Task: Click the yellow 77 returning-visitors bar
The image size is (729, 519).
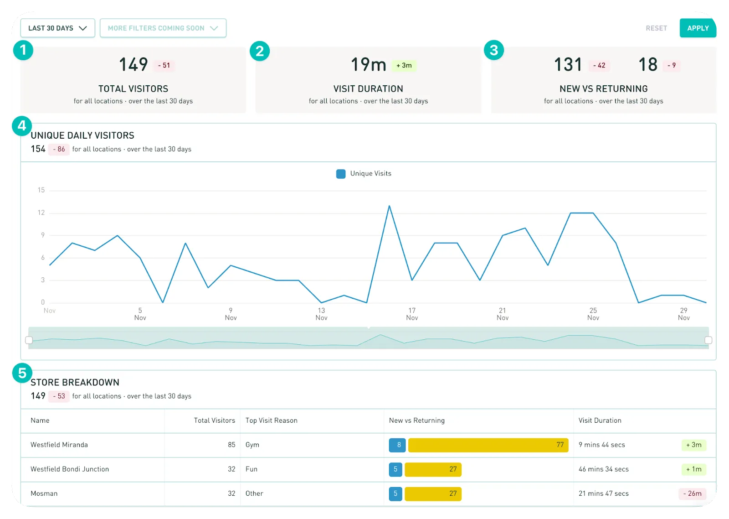Action: click(488, 445)
